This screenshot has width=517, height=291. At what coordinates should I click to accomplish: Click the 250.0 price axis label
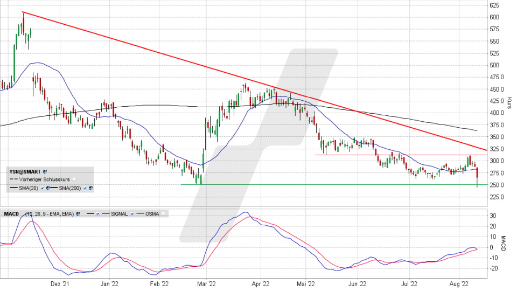pos(497,185)
